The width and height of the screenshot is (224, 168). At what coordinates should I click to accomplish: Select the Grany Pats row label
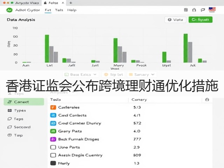coord(70,131)
